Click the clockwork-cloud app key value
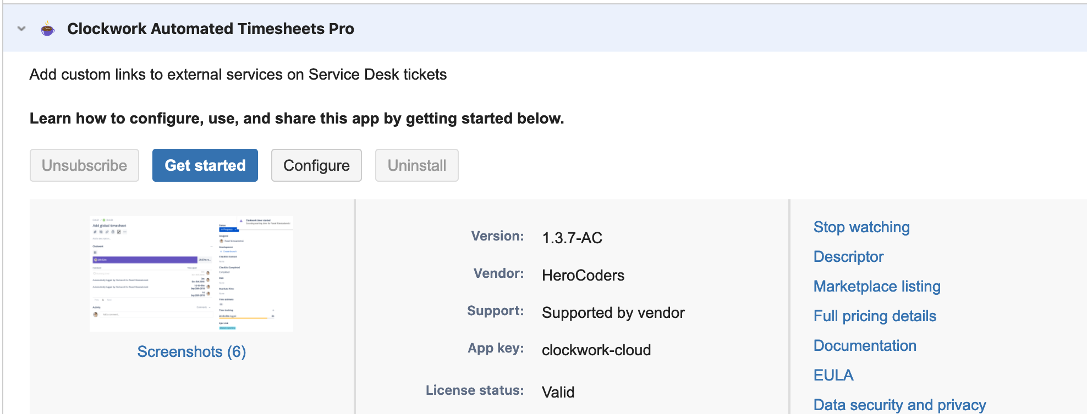Screen dimensions: 1087x414 pos(596,350)
